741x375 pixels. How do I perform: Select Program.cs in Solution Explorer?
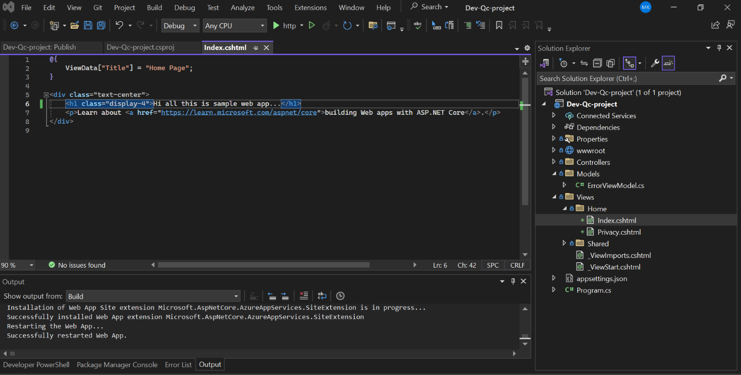click(x=594, y=290)
